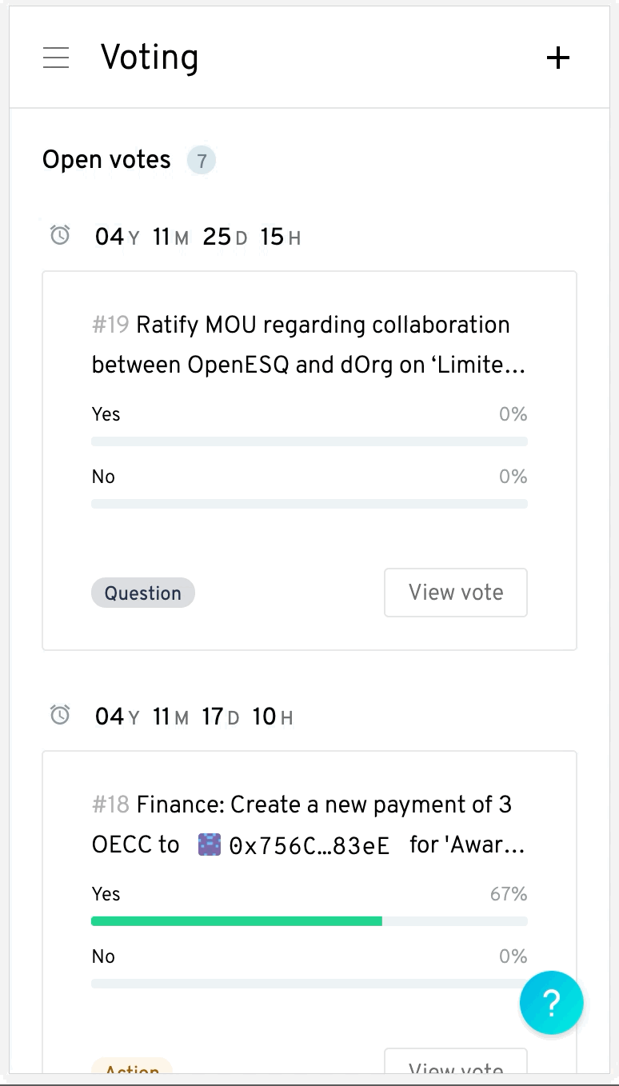619x1086 pixels.
Task: Click View vote for proposal #19
Action: [456, 593]
